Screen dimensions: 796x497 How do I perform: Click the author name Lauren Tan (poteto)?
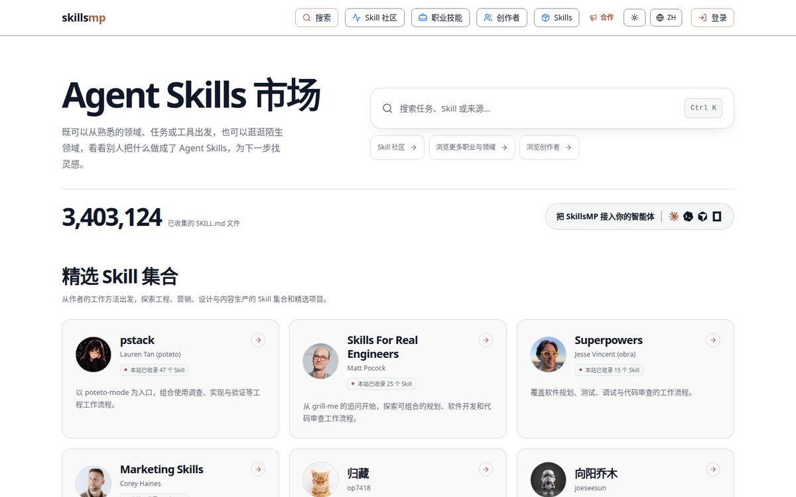click(x=151, y=355)
